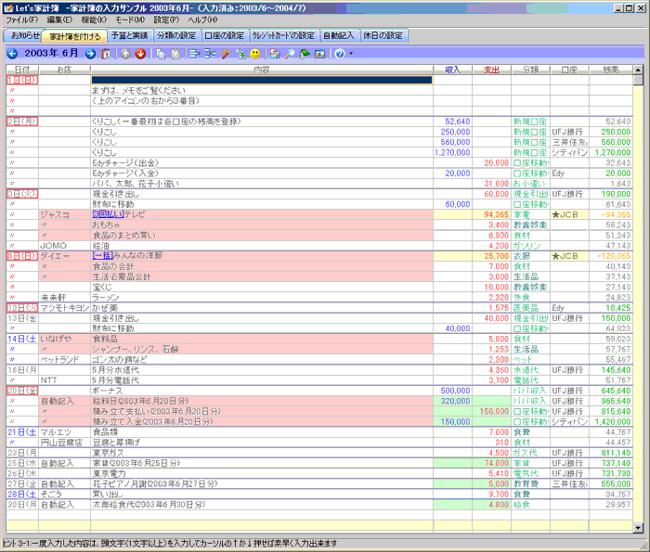Open the 機能(K) menu
The image size is (650, 552).
[94, 19]
